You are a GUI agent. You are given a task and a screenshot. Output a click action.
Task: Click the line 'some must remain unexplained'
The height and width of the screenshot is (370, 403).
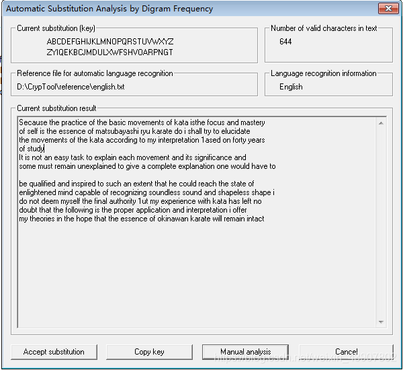tap(147, 166)
